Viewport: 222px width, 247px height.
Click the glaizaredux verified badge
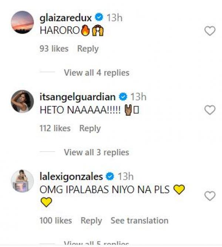pos(99,17)
